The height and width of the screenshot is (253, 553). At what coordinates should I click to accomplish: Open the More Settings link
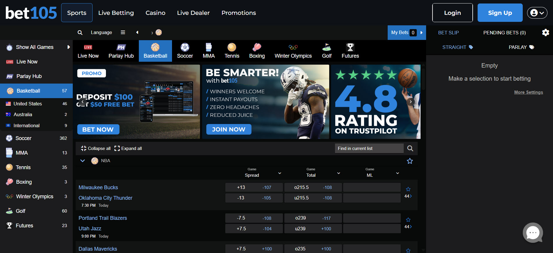coord(529,92)
